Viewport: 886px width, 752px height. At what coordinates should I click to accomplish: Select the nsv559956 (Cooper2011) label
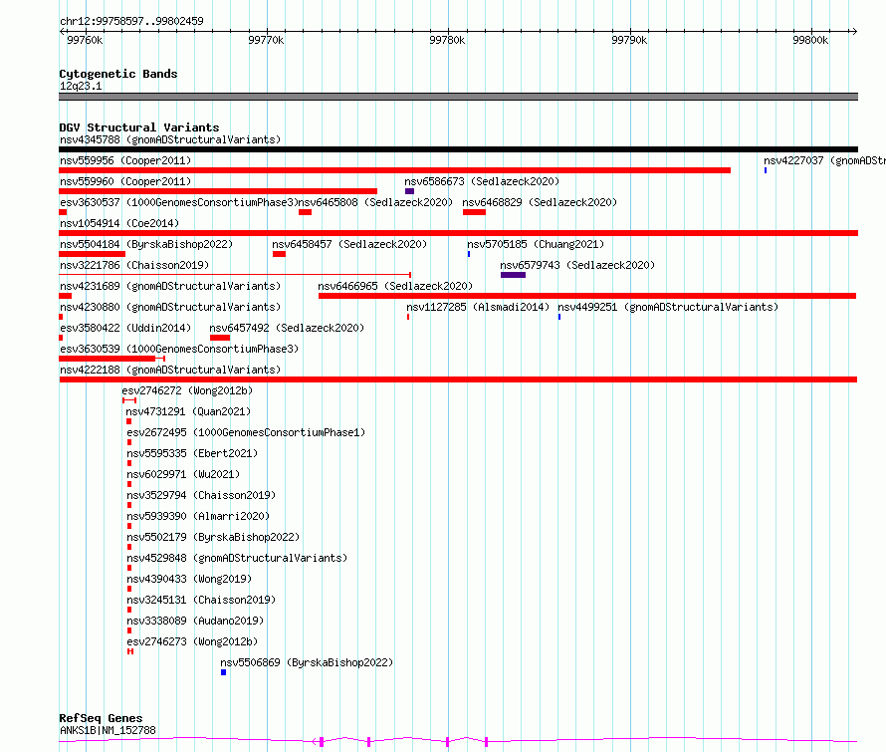click(x=125, y=160)
